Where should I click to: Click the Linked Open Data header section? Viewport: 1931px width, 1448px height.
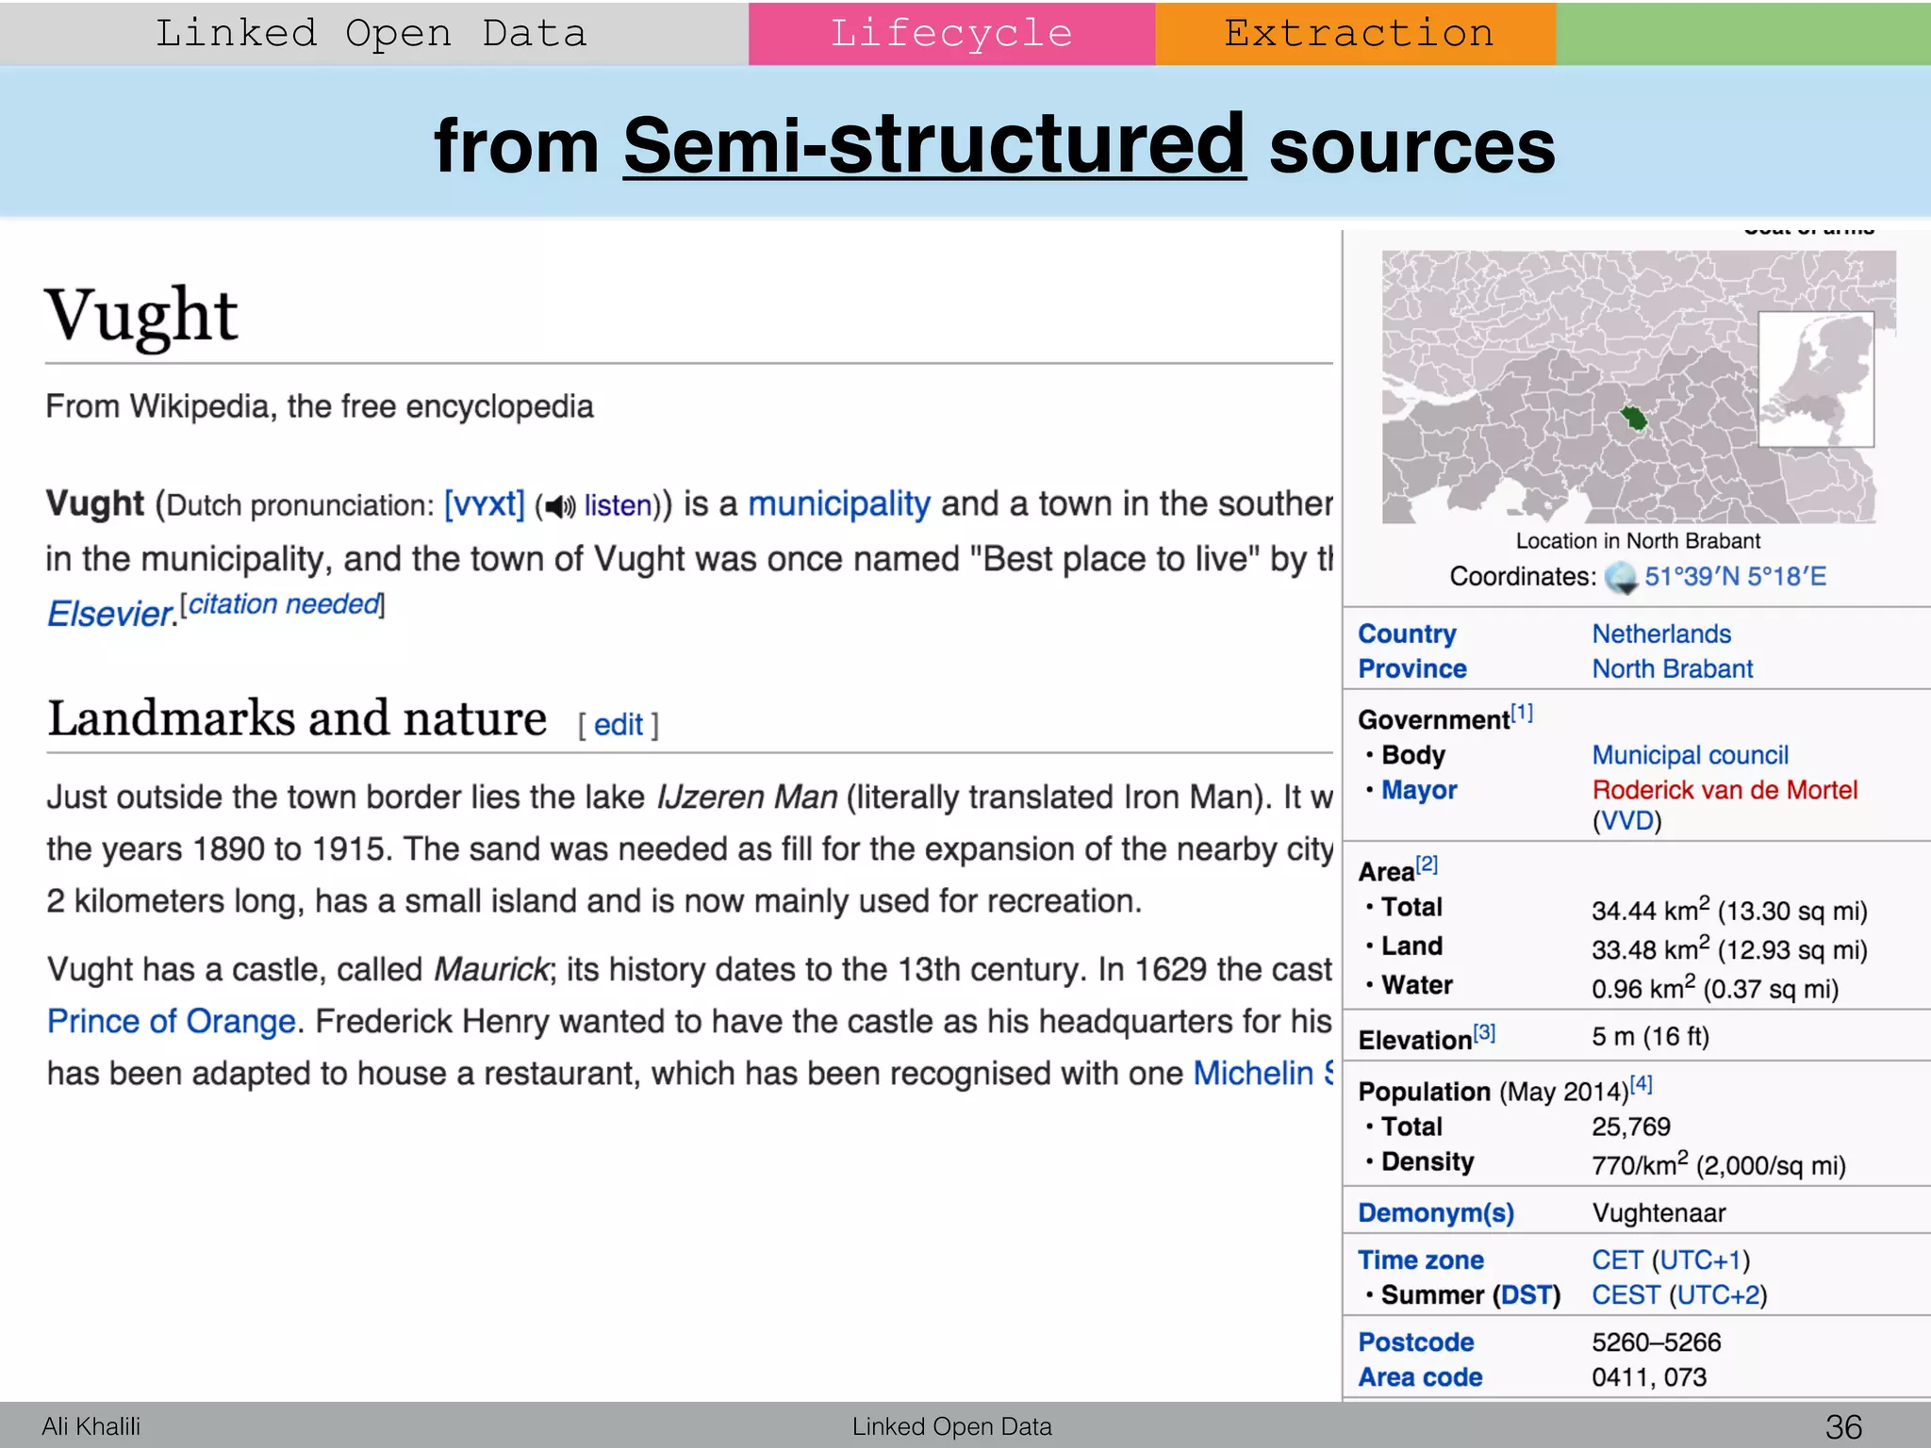371,34
